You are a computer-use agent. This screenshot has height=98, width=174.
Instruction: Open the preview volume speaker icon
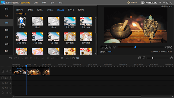click(167, 47)
